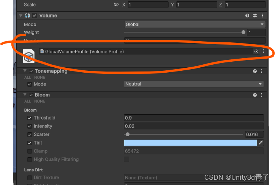Collapse the Bloom section
The width and height of the screenshot is (275, 185).
click(25, 95)
